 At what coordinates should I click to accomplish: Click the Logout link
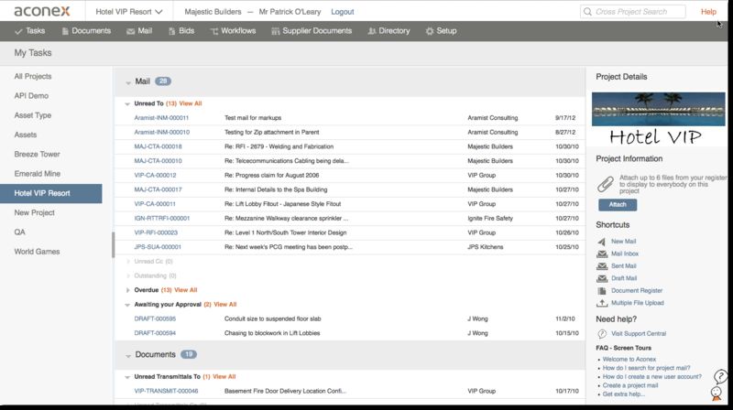342,12
